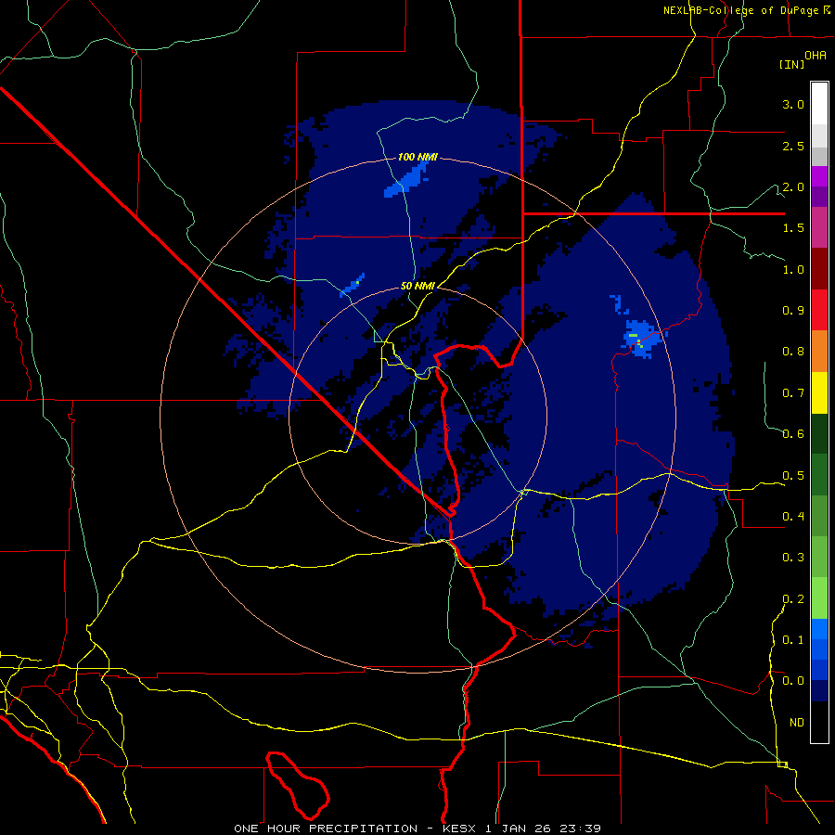
Task: Click the 0.9 legend value
Action: [x=793, y=311]
